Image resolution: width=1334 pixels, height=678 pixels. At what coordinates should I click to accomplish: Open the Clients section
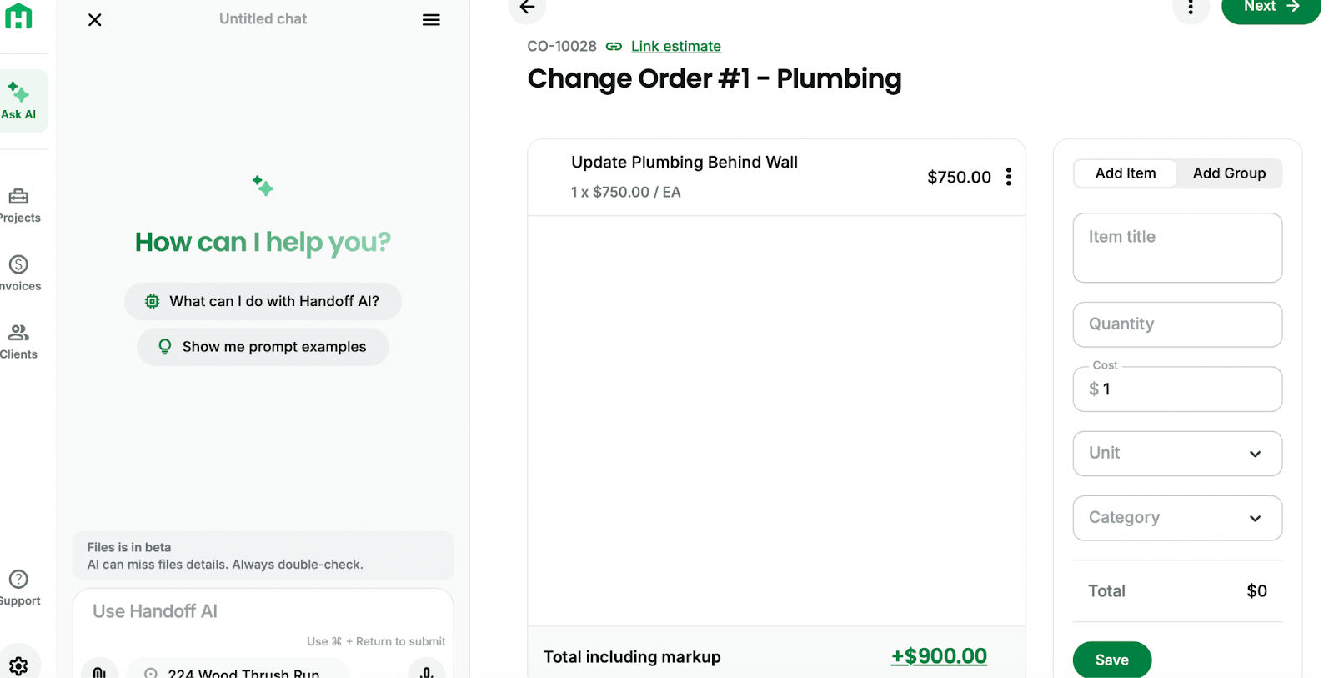(x=19, y=342)
